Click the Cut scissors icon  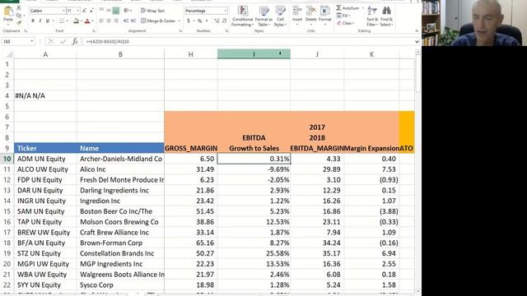click(x=19, y=8)
